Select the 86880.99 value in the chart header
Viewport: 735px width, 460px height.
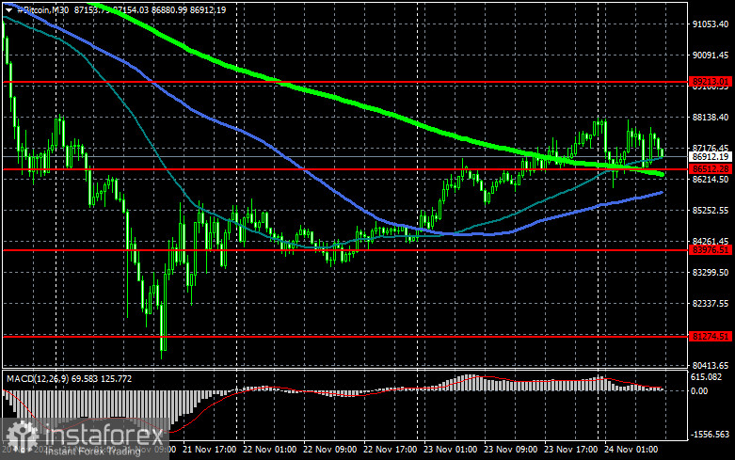[169, 9]
